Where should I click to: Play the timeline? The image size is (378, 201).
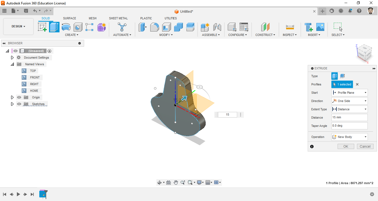click(18, 194)
